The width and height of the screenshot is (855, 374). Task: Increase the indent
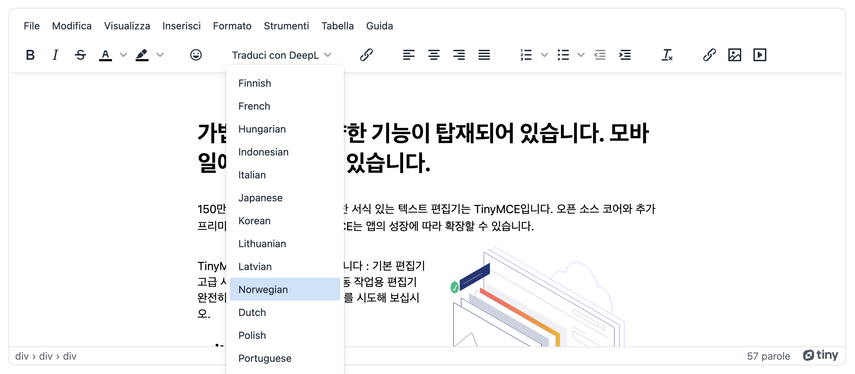point(625,55)
